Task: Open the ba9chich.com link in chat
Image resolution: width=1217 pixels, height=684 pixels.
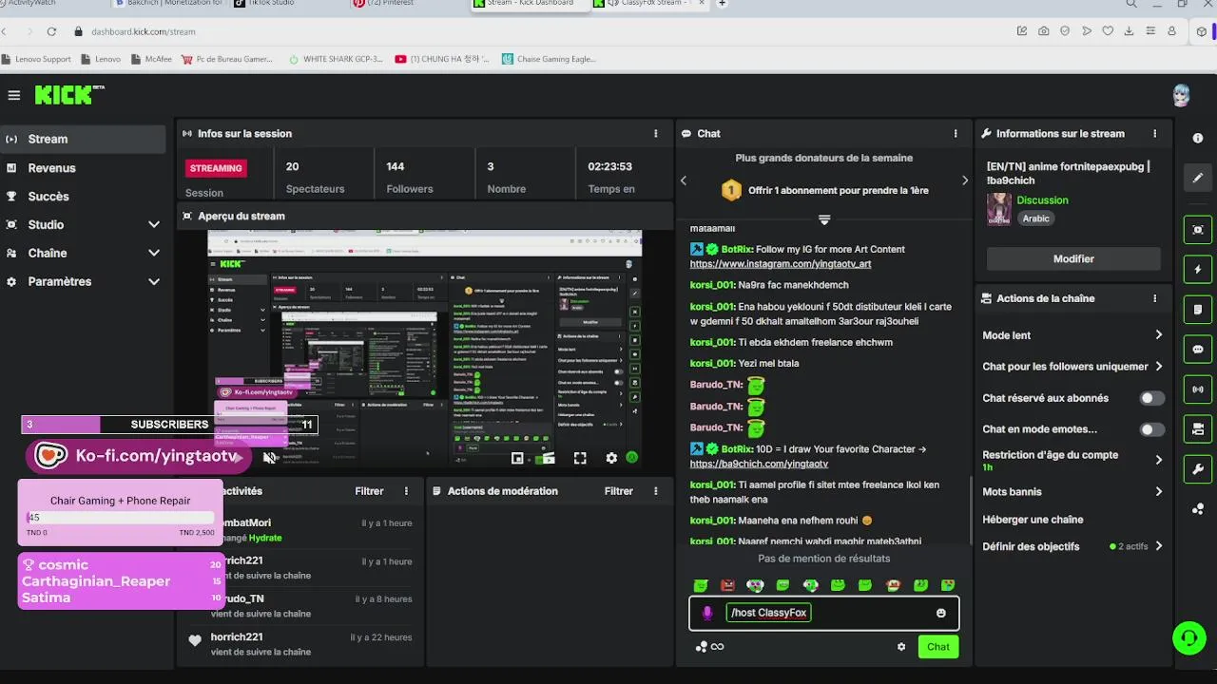Action: 759,464
